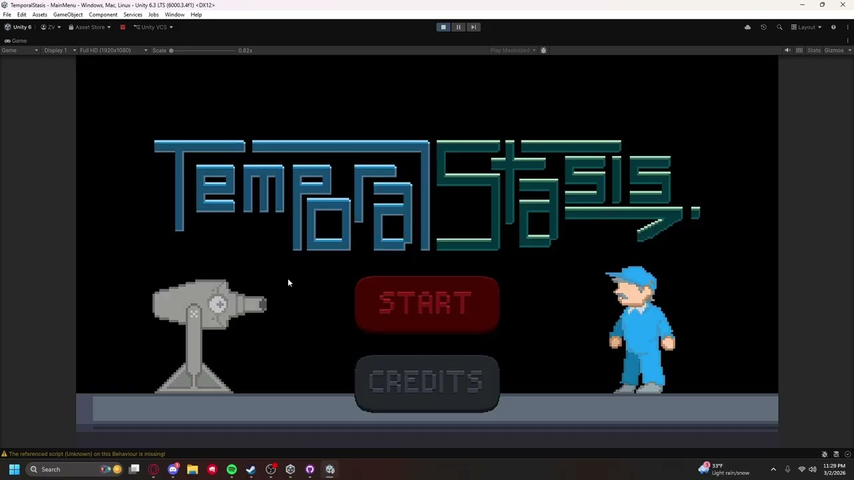Open Steam from taskbar
Viewport: 854px width, 480px height.
(x=251, y=469)
